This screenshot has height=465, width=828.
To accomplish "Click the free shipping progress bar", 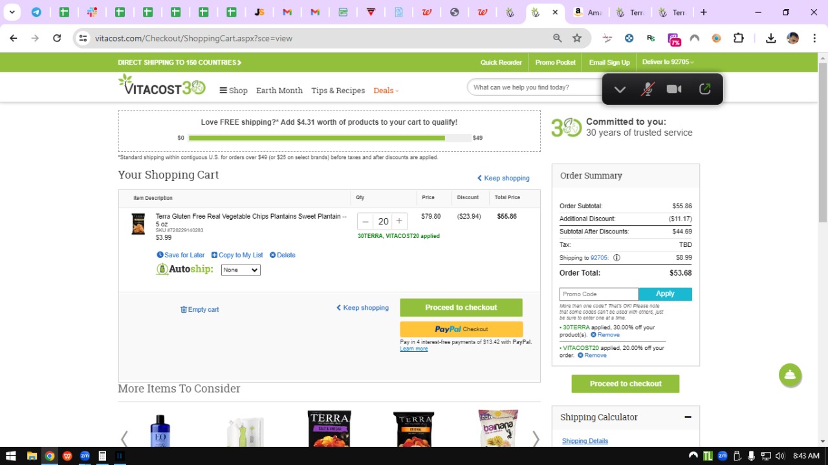I will pyautogui.click(x=330, y=138).
